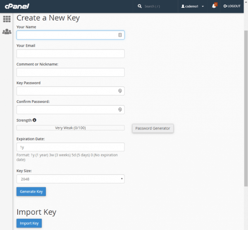This screenshot has width=248, height=230.
Task: Open the Password Generator
Action: click(153, 128)
